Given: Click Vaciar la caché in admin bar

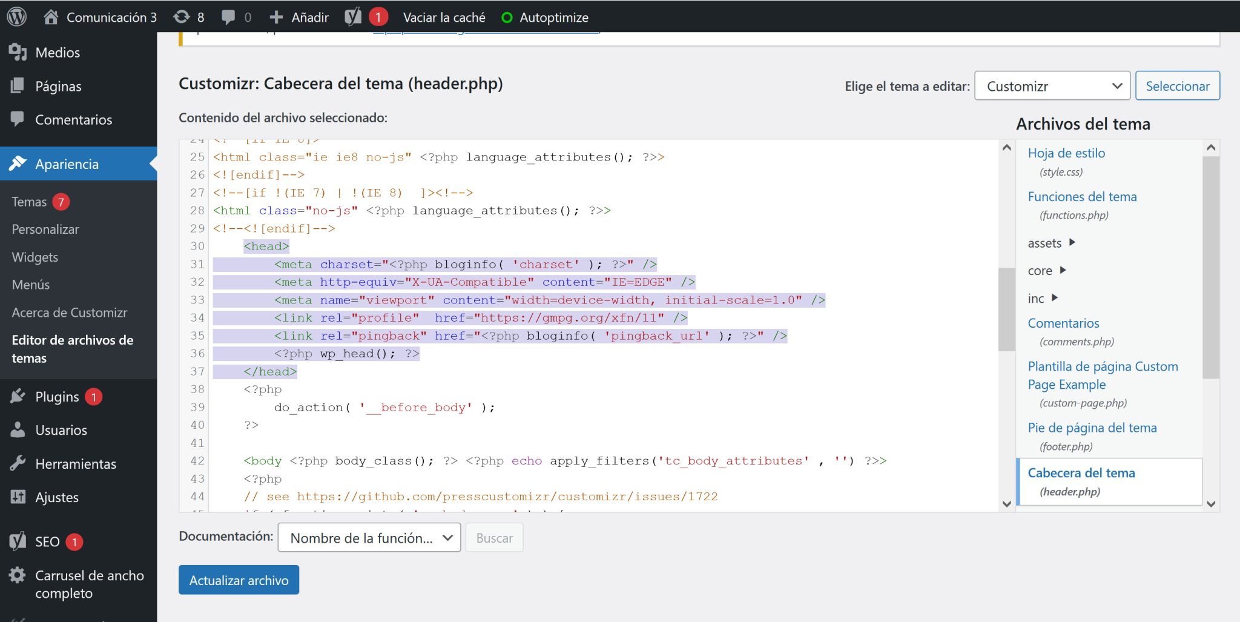Looking at the screenshot, I should [444, 18].
